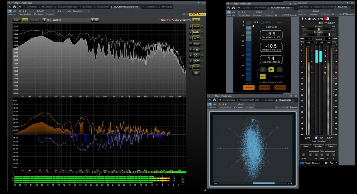Toggle the Solo Filter button in bx_meter
Viewport: 357px width, 194px height.
pyautogui.click(x=322, y=155)
